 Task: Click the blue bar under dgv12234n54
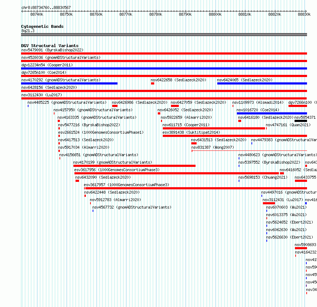pyautogui.click(x=164, y=68)
